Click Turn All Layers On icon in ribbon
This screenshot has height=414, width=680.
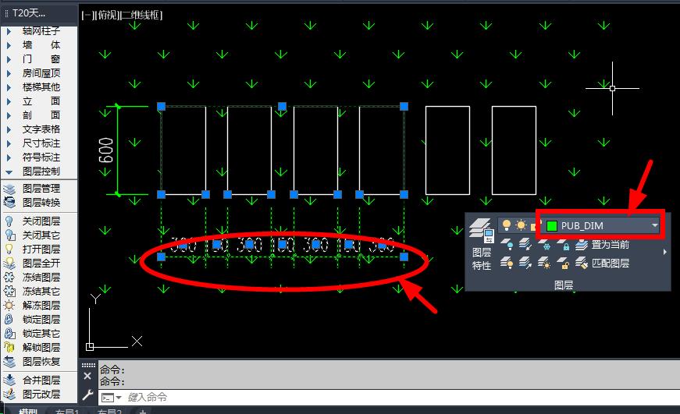[507, 263]
